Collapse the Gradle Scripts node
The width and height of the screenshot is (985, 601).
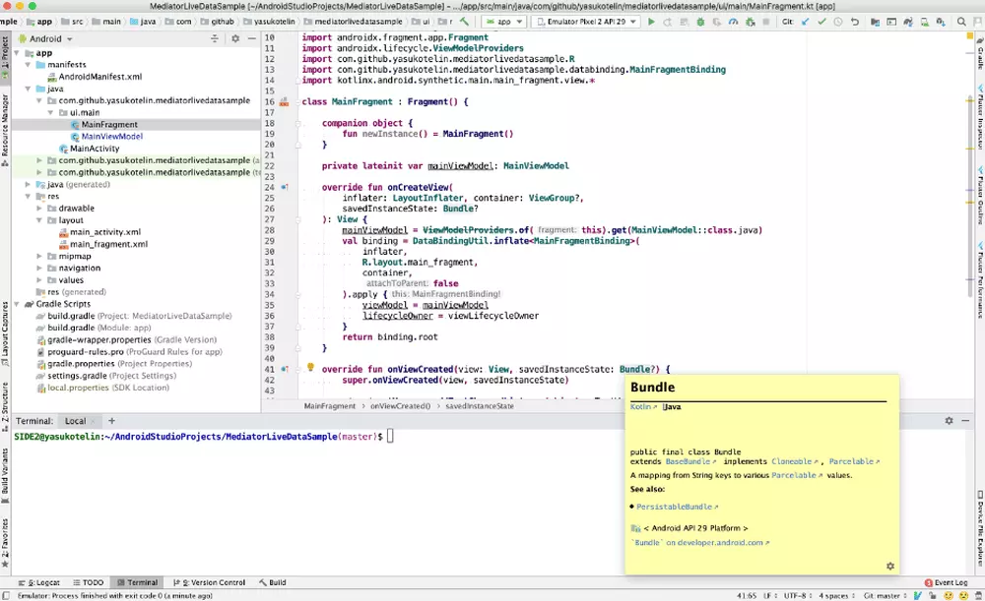(17, 304)
